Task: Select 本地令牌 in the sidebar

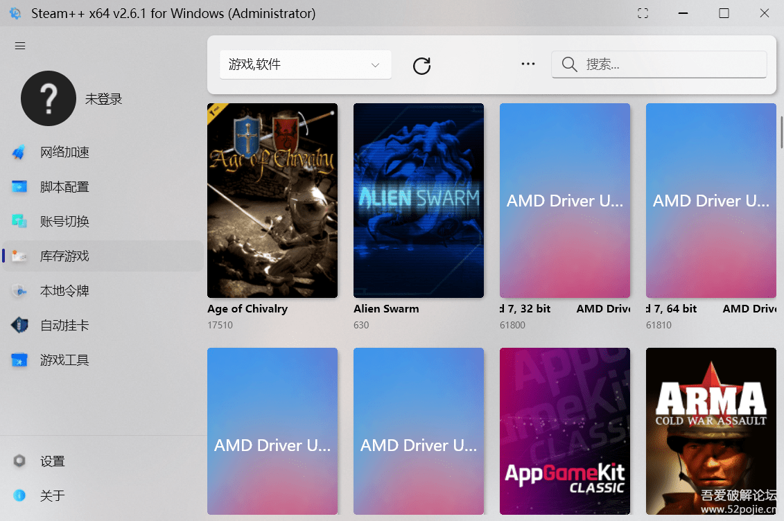Action: [x=103, y=291]
